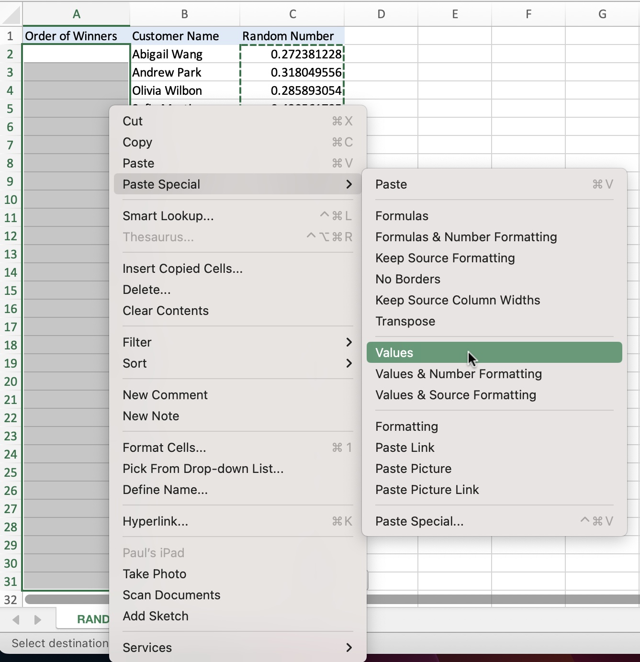Select Paste in the Paste Special submenu

click(x=494, y=184)
